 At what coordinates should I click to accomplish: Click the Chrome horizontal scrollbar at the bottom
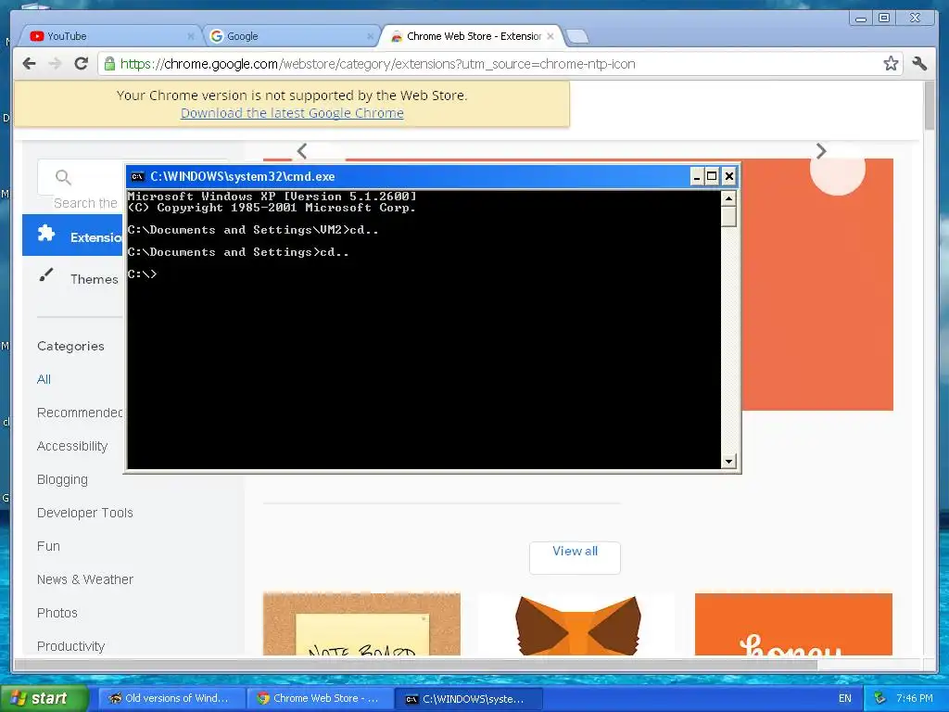[415, 665]
